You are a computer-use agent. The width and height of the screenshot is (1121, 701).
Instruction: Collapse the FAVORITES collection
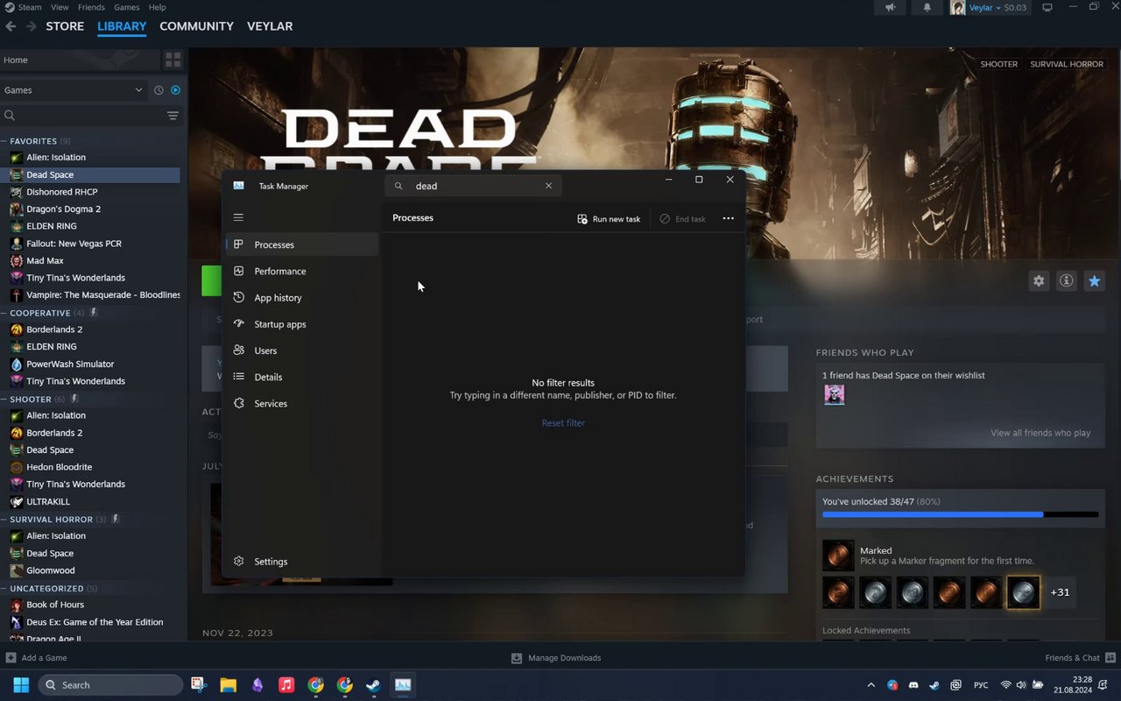click(4, 141)
